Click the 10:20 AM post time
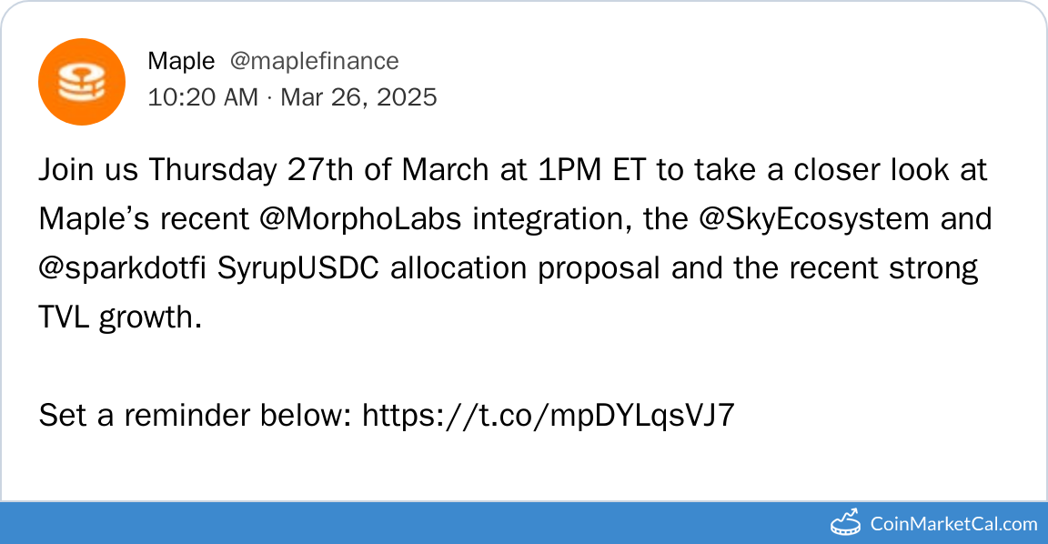Image resolution: width=1048 pixels, height=544 pixels. tap(202, 96)
